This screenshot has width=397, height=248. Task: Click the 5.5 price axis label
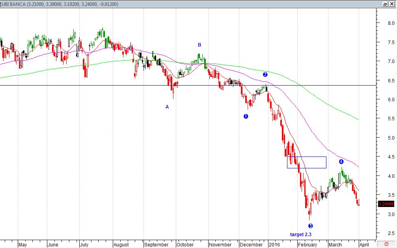[391, 119]
